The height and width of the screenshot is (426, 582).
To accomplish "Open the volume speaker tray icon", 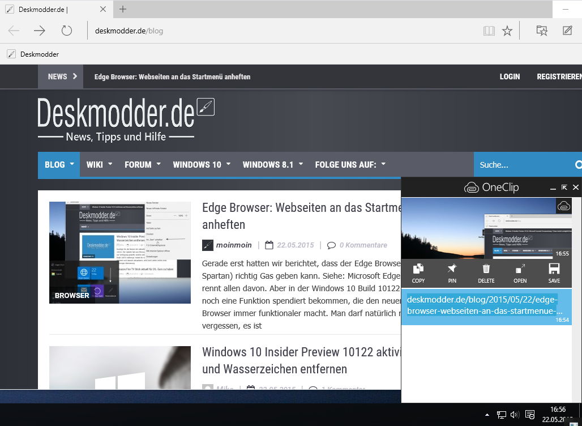I will pos(515,415).
